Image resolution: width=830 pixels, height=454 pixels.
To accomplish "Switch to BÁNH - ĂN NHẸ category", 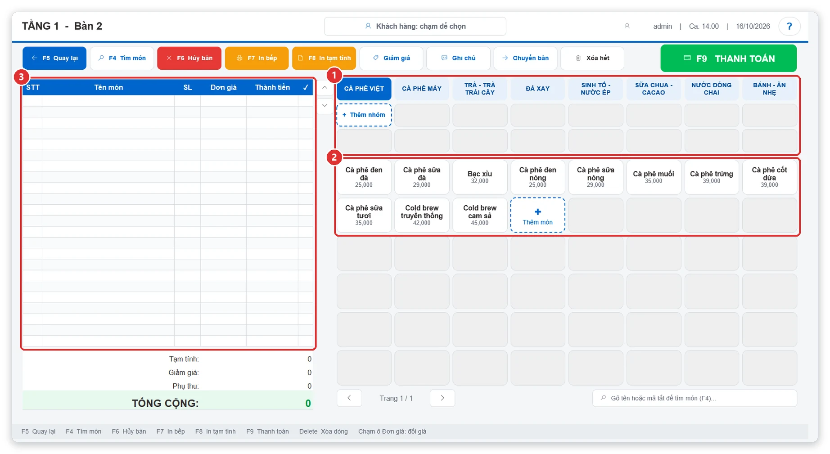I will pos(769,89).
